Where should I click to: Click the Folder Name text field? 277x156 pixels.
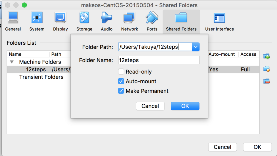point(159,60)
